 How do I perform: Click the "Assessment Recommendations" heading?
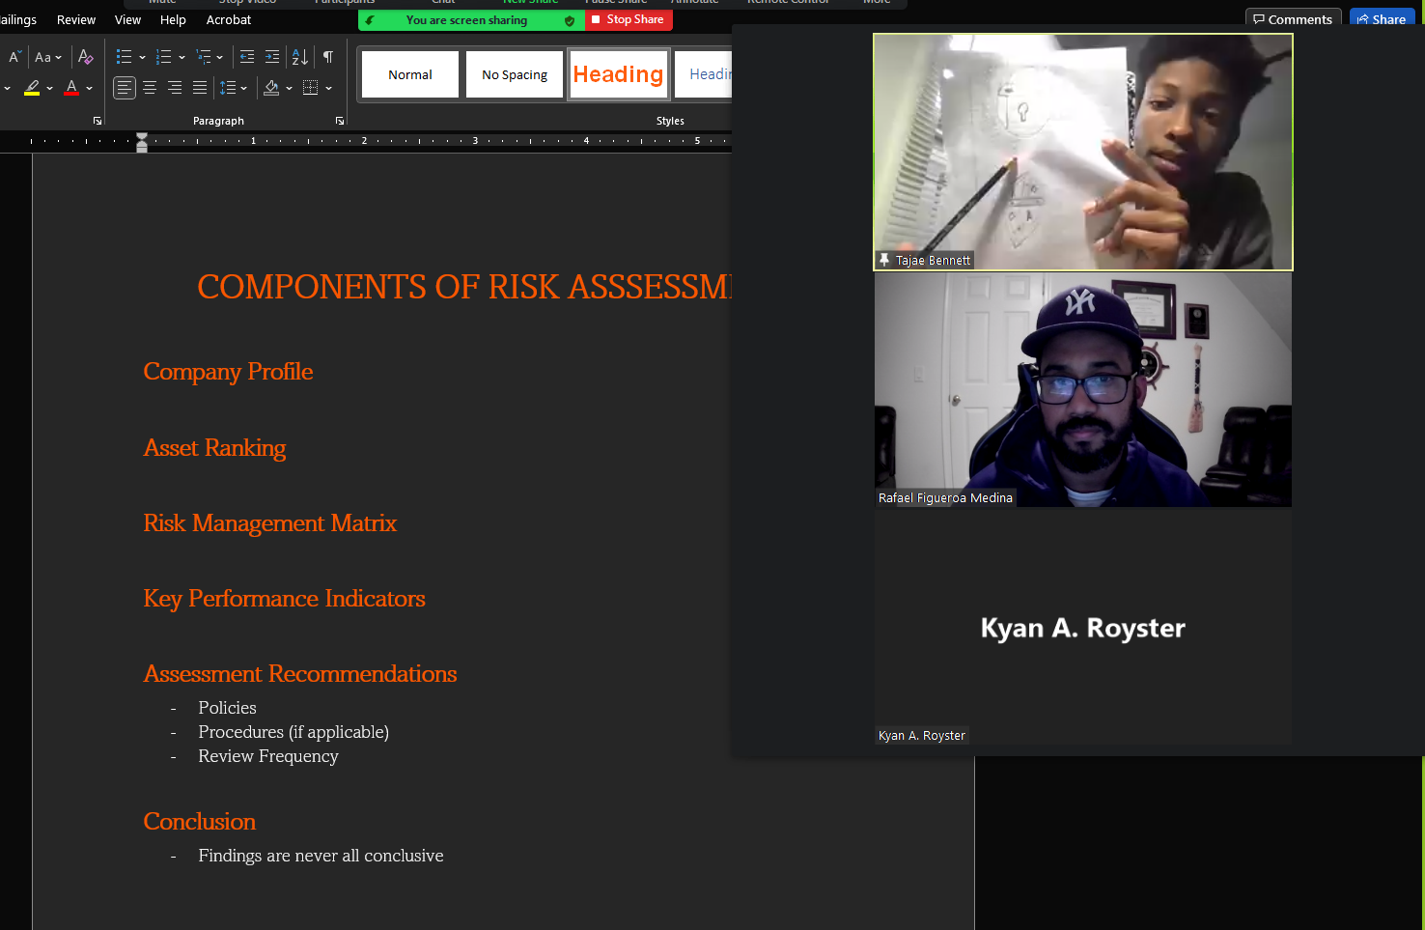299,674
